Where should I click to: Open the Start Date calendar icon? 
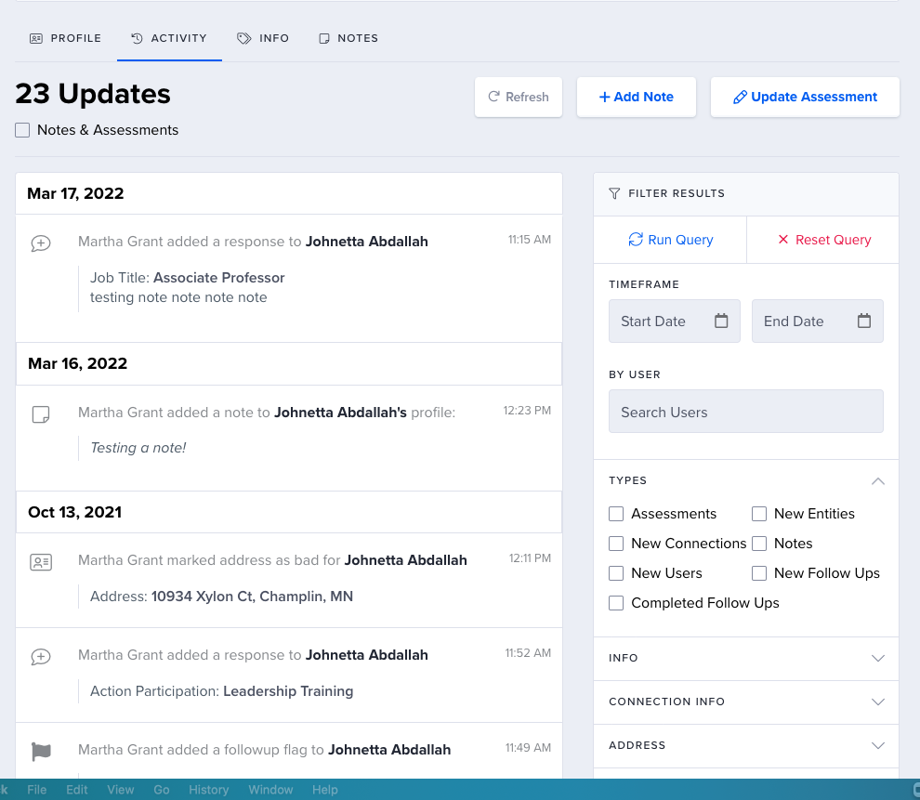721,321
